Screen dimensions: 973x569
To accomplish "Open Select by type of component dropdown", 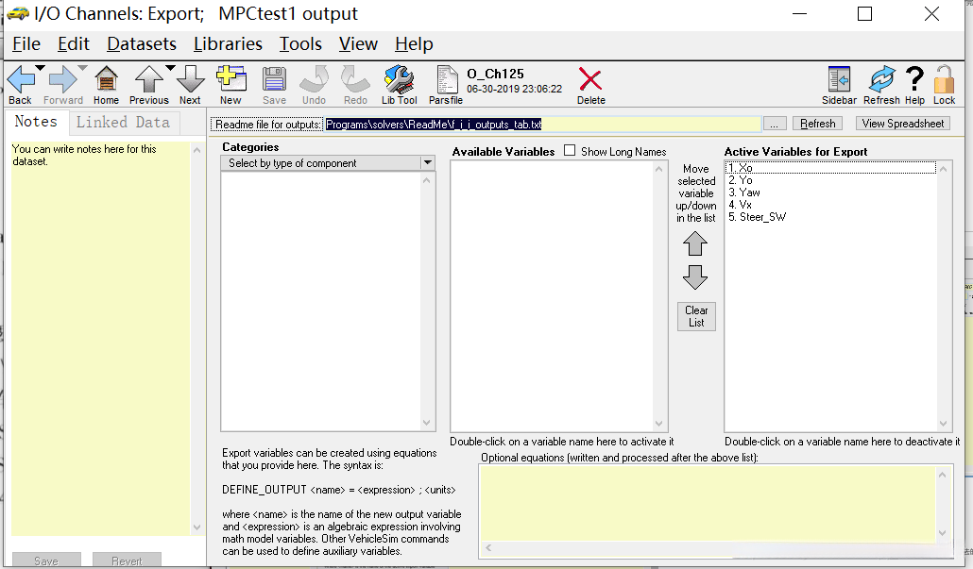I will click(328, 163).
